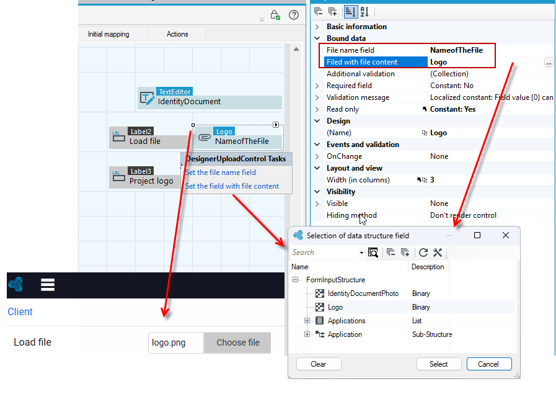Click Set the file name field link
Image resolution: width=556 pixels, height=394 pixels.
point(221,172)
